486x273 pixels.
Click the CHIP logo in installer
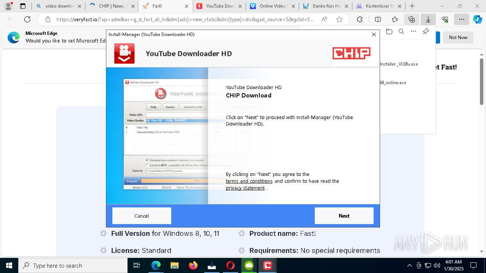pyautogui.click(x=352, y=53)
